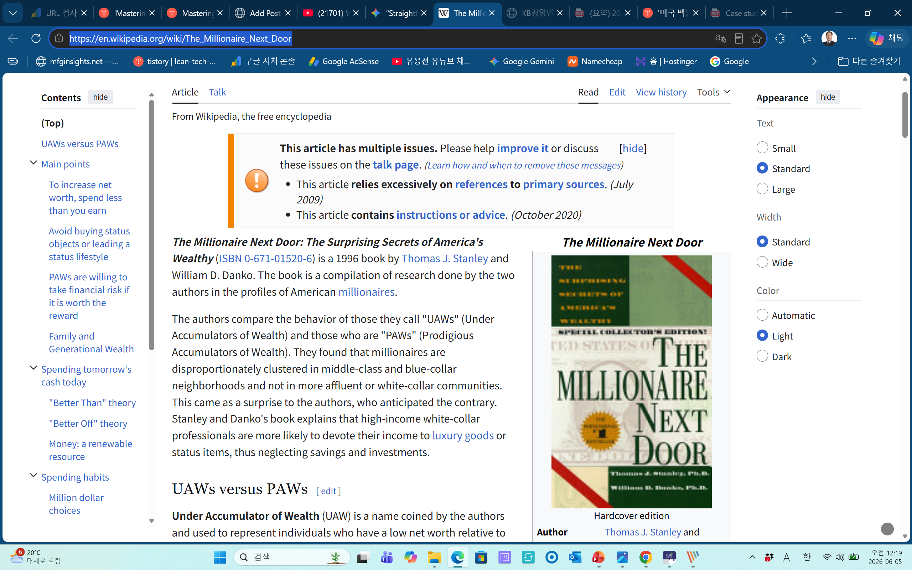
Task: Open Edge settings and more menu
Action: coord(852,38)
